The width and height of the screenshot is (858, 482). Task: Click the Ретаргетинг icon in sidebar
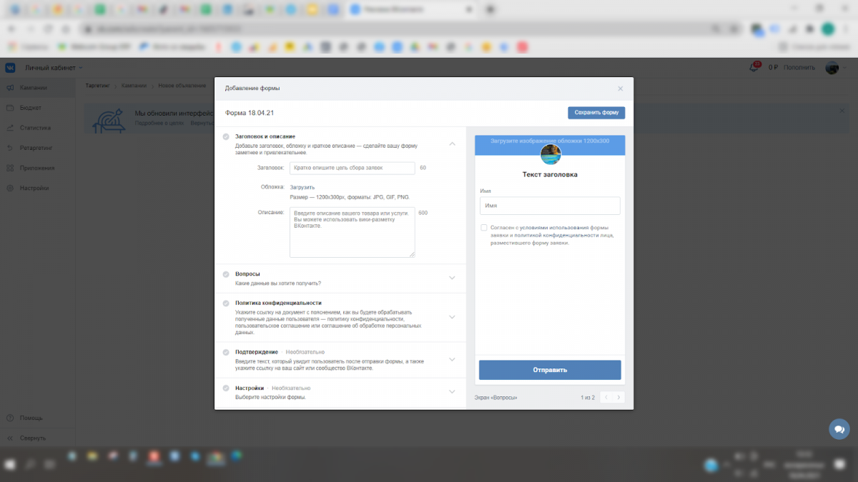10,148
